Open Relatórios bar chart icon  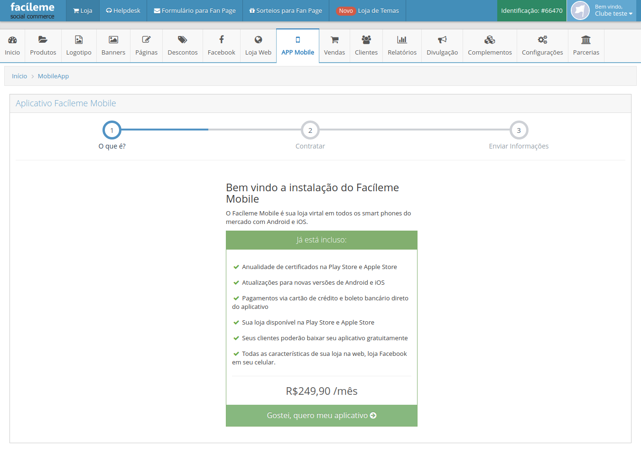tap(402, 40)
